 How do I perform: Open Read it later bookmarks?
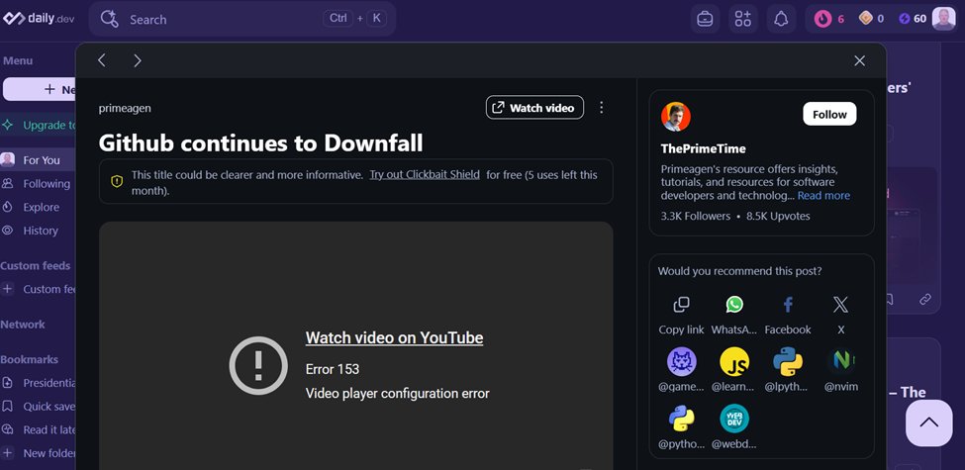tap(39, 429)
